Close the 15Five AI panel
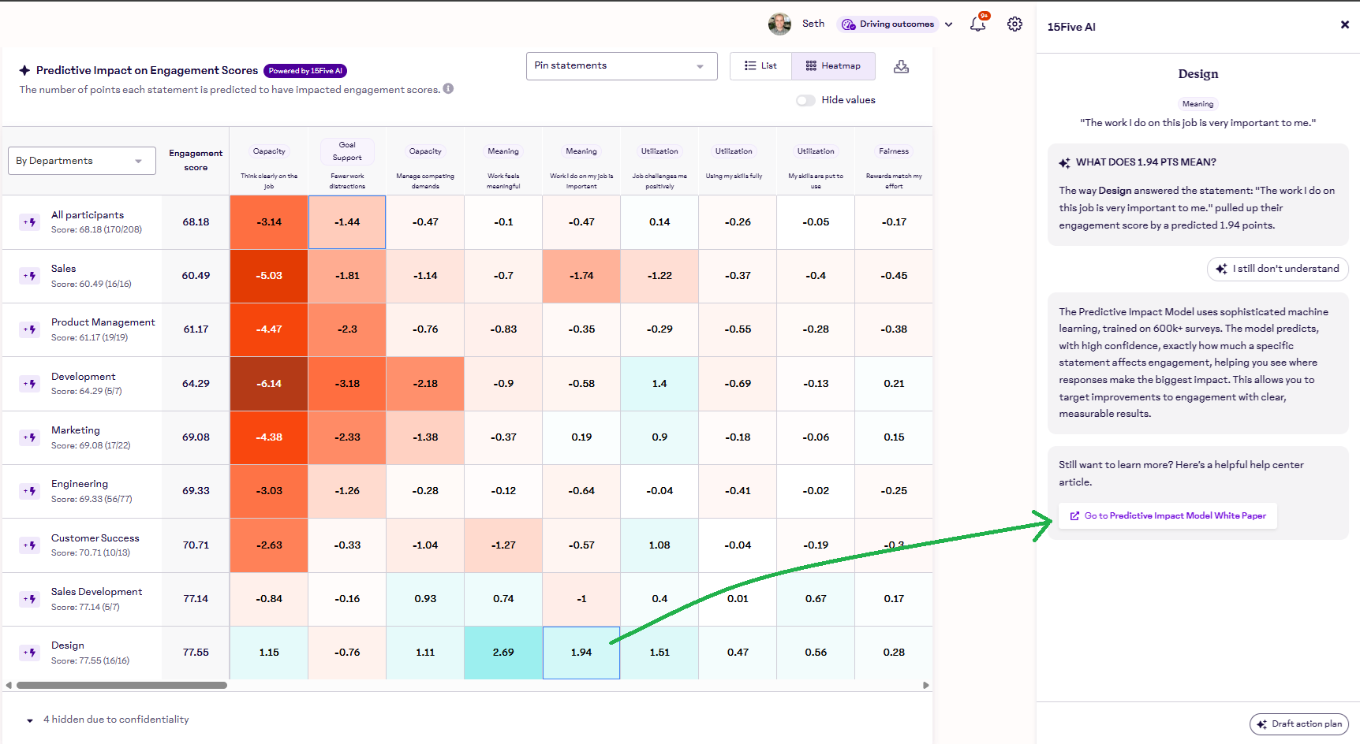 [1344, 25]
